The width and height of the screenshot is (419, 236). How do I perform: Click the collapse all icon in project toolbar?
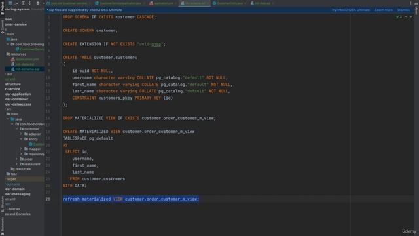pos(29,3)
